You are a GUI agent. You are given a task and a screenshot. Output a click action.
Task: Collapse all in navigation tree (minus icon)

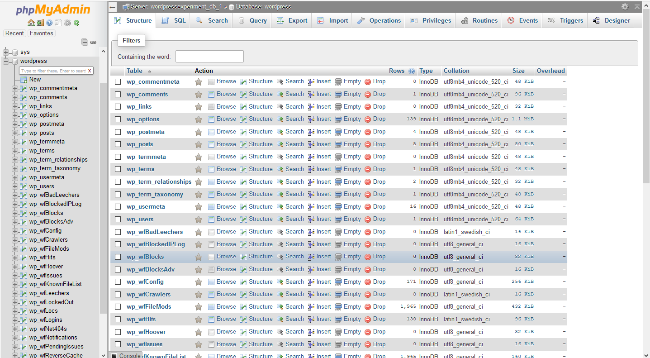[x=85, y=42]
